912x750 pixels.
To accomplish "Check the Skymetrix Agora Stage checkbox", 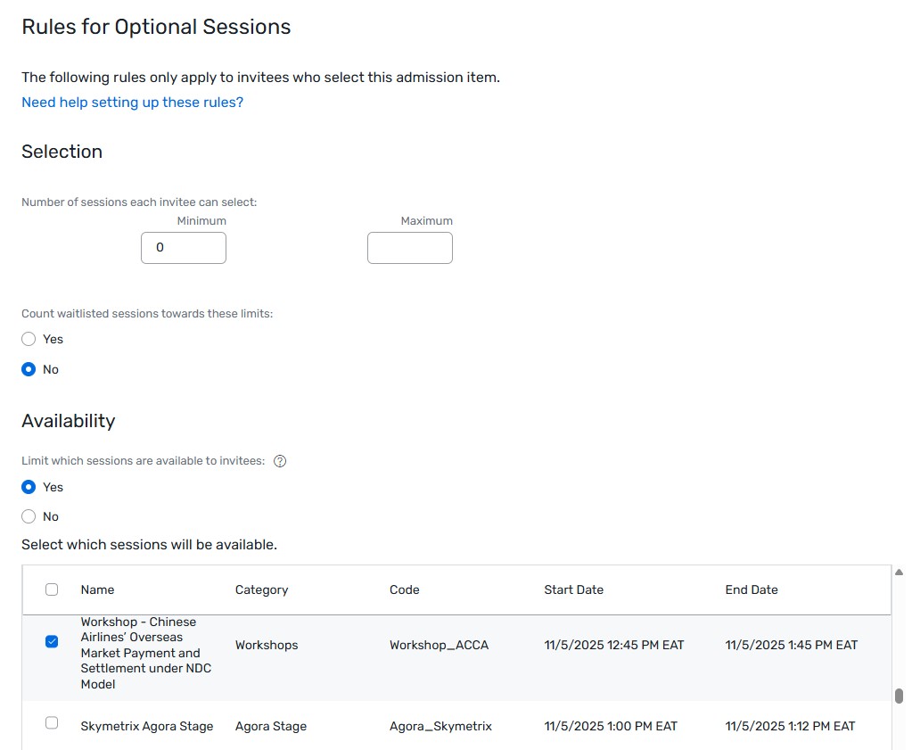I will pyautogui.click(x=52, y=723).
